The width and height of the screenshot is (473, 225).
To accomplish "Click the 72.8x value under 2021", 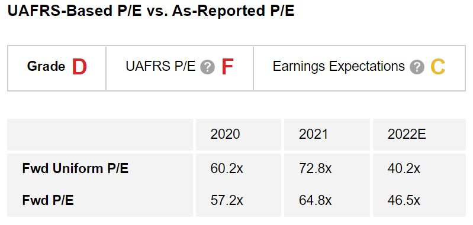I will [x=315, y=168].
